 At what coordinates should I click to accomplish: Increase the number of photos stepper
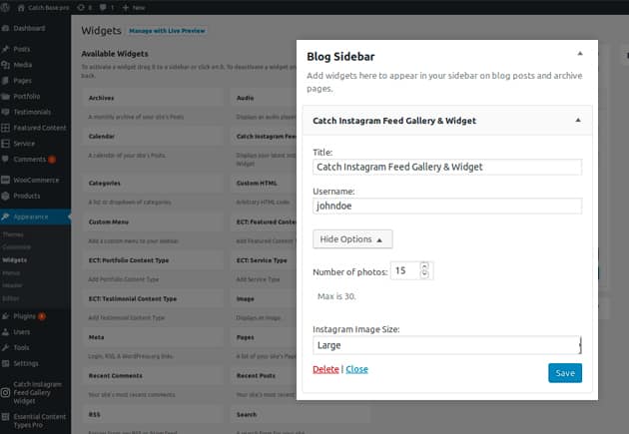point(424,266)
